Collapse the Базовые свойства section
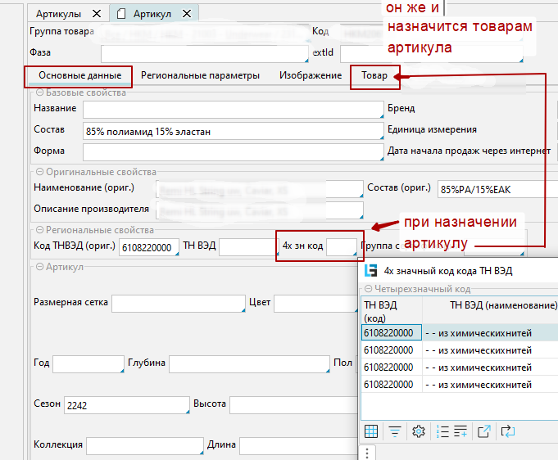The image size is (558, 460). 39,93
